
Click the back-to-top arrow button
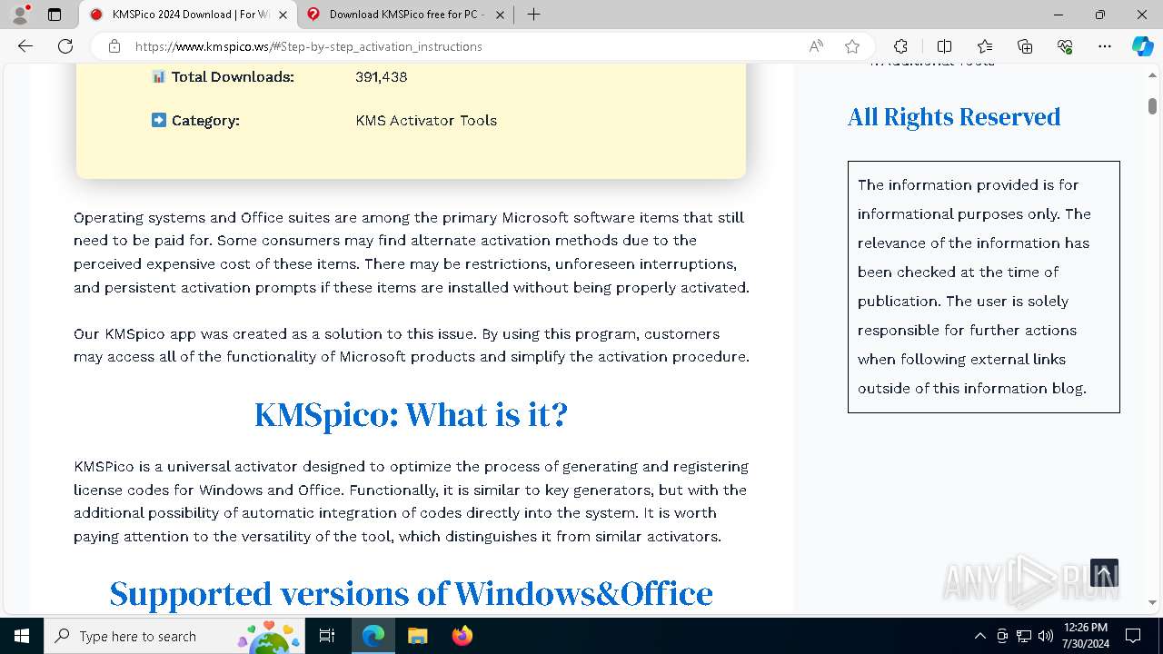pyautogui.click(x=1104, y=573)
